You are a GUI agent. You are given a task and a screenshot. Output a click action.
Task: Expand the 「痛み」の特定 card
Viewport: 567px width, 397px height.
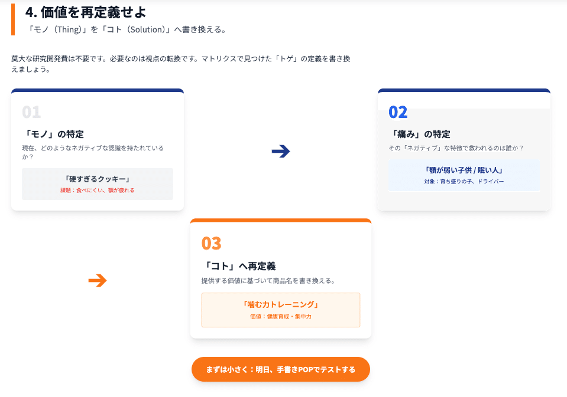pyautogui.click(x=464, y=149)
